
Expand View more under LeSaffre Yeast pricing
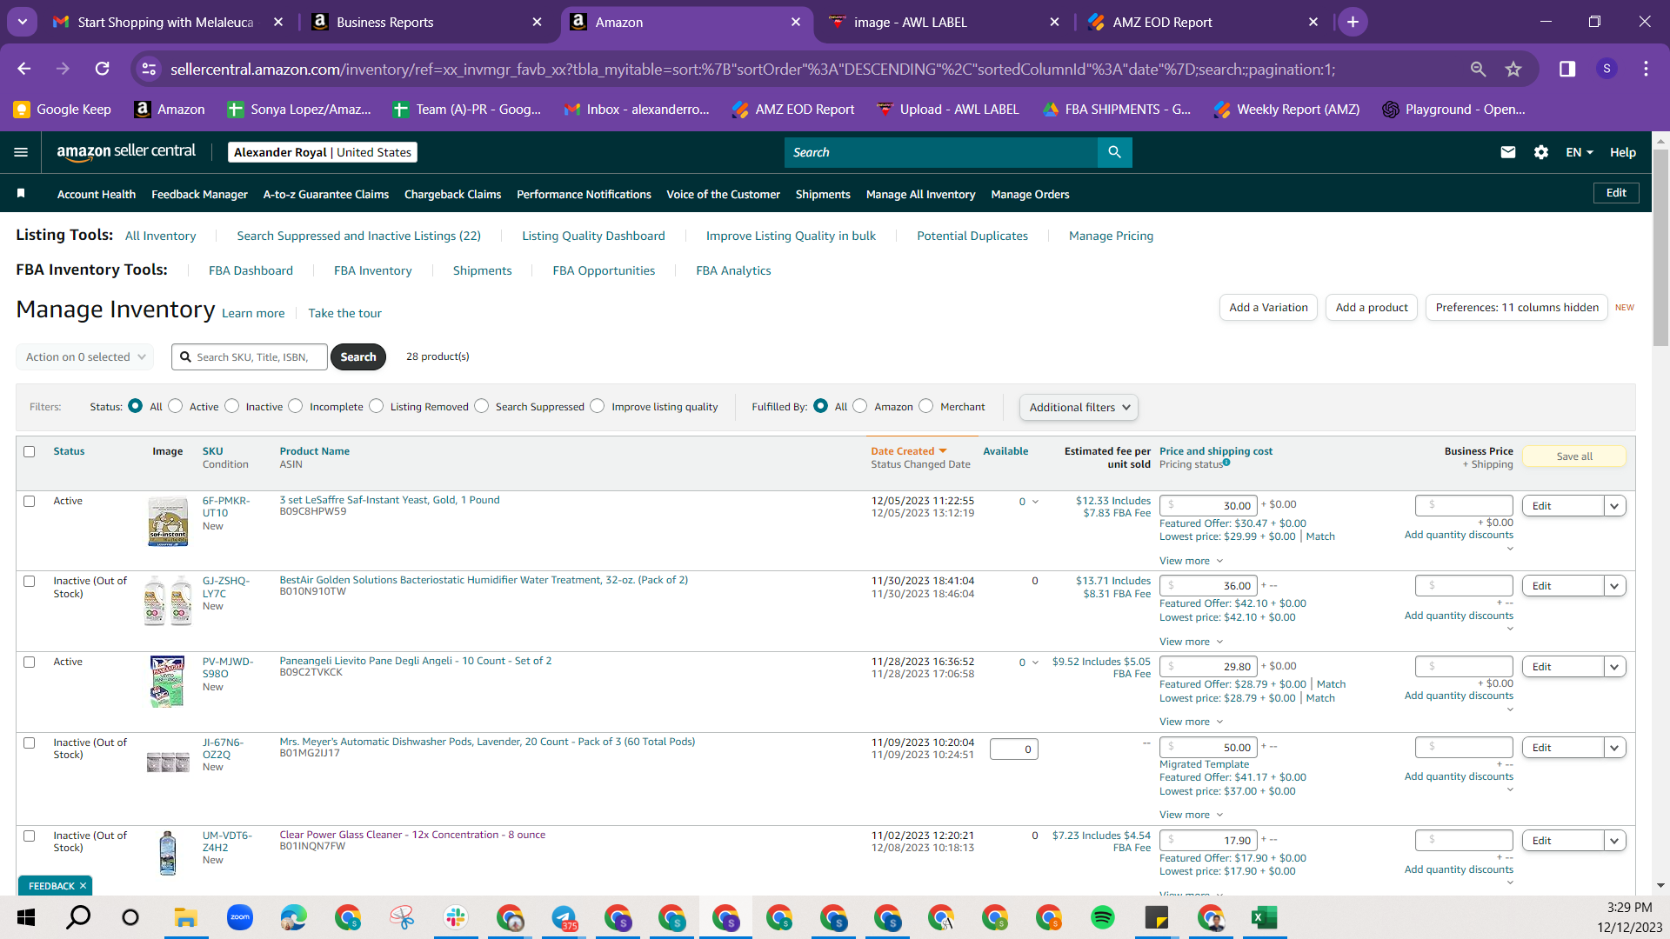point(1191,561)
